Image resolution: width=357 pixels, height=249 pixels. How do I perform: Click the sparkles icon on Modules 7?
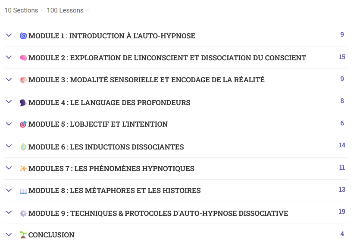click(24, 168)
